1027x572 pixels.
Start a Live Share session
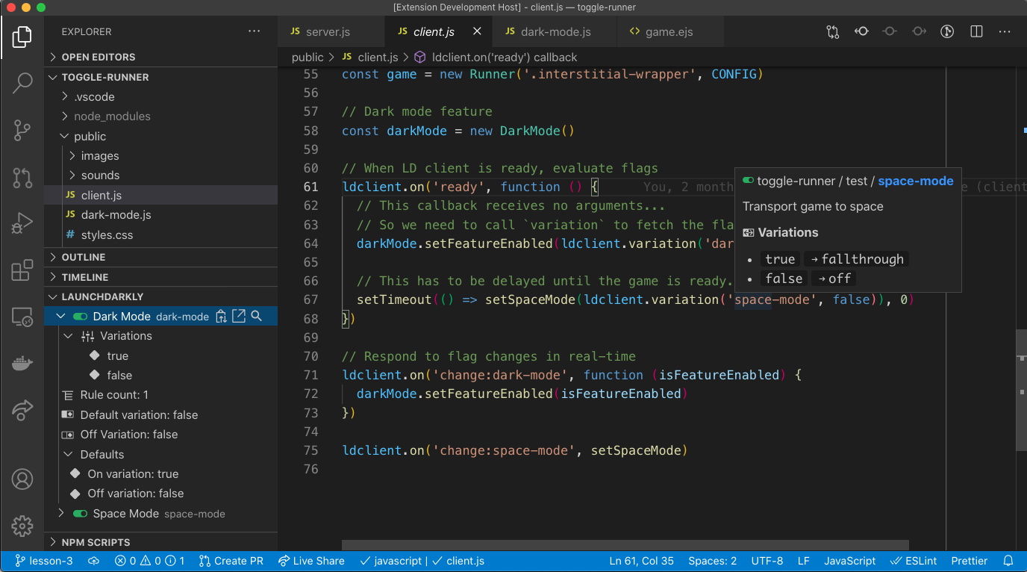coord(311,561)
